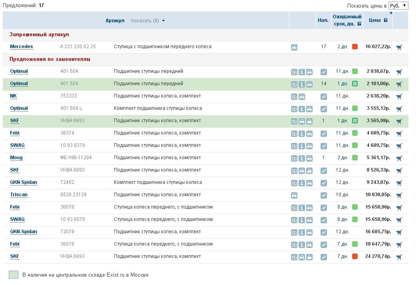The width and height of the screenshot is (416, 285).
Task: Open car applicability icon for NK 753333
Action: [x=302, y=97]
